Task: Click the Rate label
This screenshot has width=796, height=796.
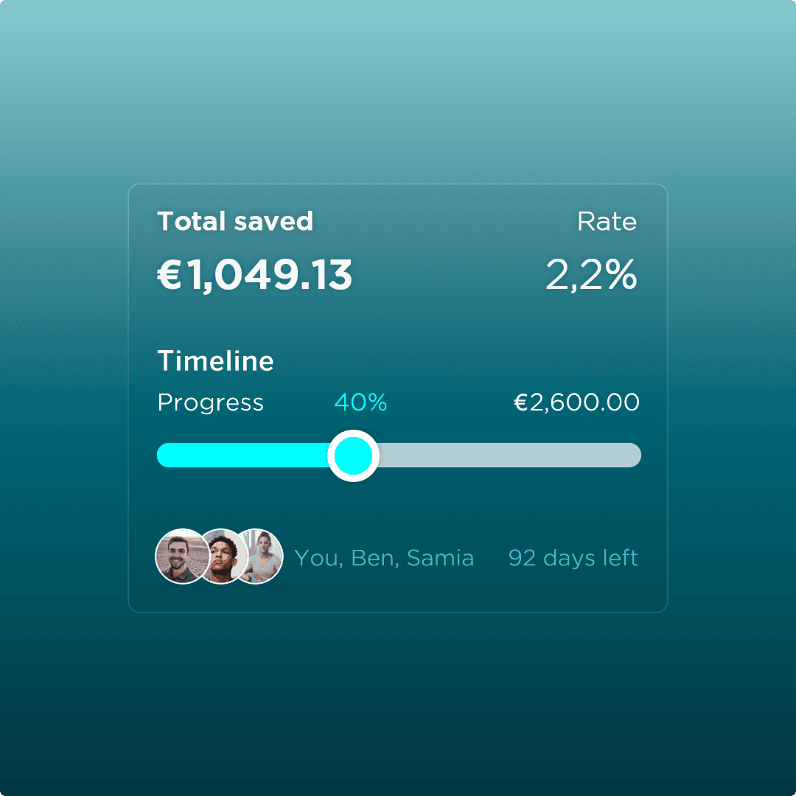Action: point(607,221)
